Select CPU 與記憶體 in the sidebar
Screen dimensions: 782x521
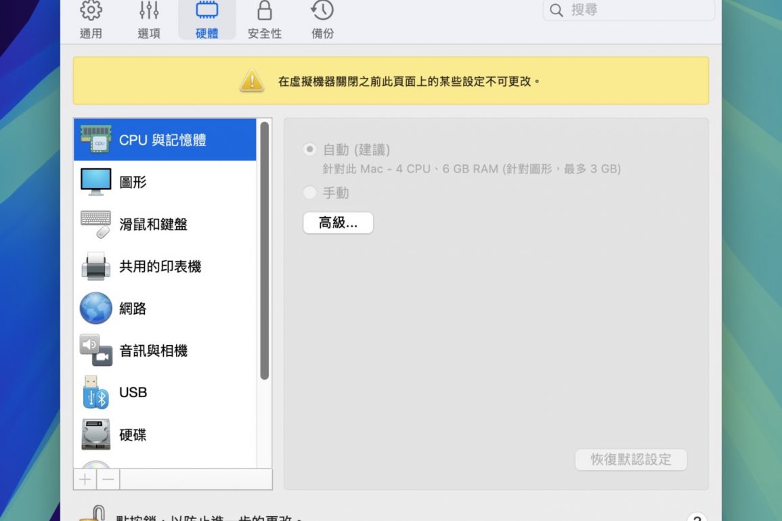pyautogui.click(x=165, y=140)
